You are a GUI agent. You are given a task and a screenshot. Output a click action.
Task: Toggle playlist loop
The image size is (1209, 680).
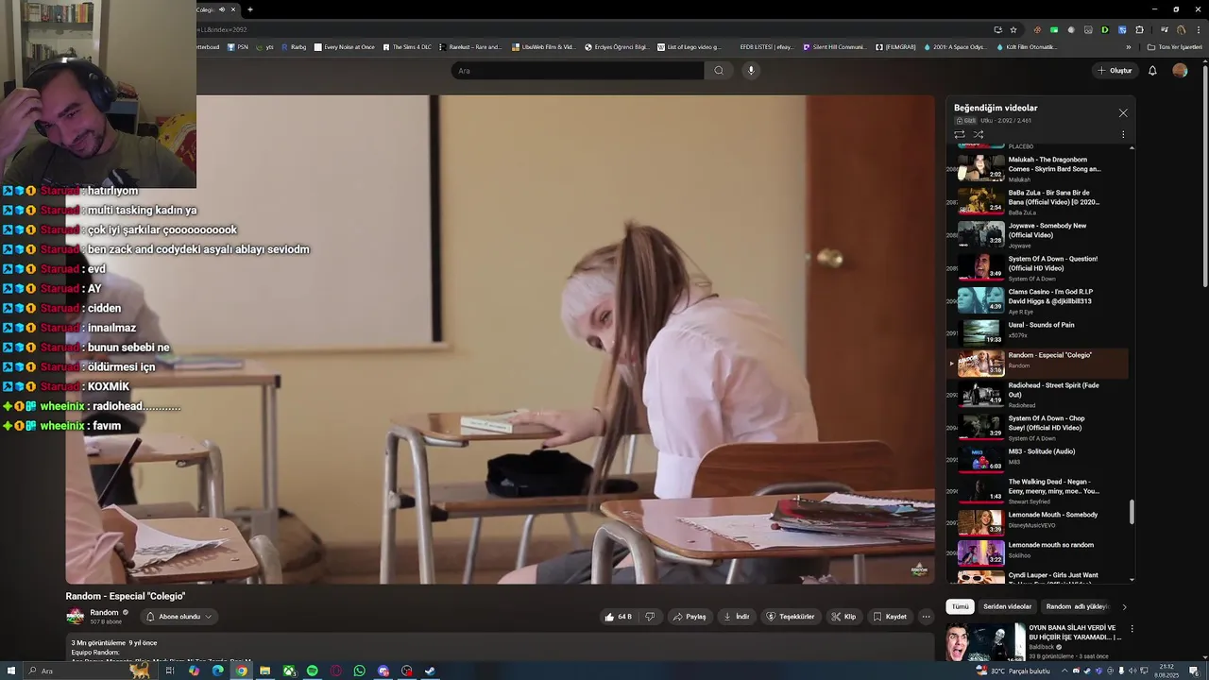click(960, 134)
